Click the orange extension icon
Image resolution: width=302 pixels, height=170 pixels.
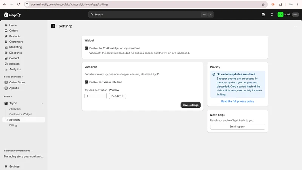tap(273, 4)
